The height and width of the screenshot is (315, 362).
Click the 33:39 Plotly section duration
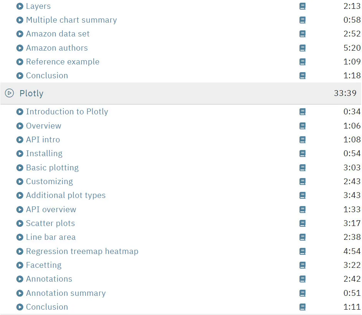(345, 93)
